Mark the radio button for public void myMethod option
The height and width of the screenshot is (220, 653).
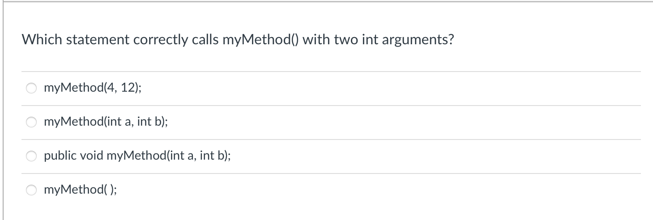click(31, 156)
